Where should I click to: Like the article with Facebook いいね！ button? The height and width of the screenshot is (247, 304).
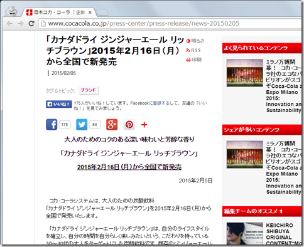[x=59, y=104]
